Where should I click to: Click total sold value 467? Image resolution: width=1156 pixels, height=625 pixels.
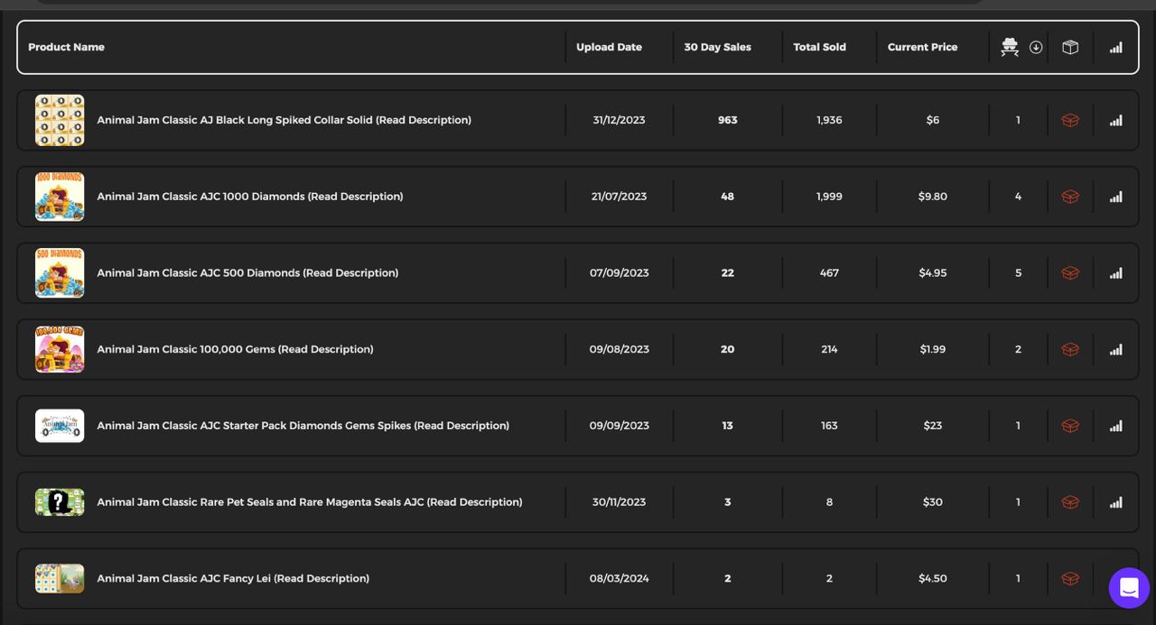pyautogui.click(x=829, y=273)
